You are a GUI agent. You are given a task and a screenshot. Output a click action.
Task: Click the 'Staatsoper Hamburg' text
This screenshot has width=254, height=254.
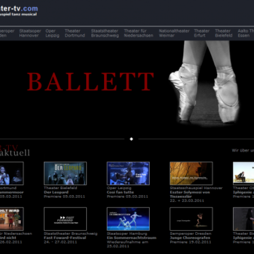coord(127,234)
